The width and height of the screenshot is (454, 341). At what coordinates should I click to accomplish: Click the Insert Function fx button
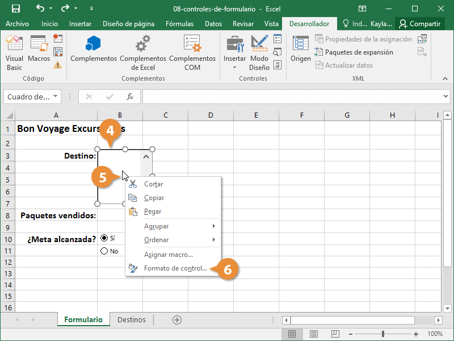130,97
